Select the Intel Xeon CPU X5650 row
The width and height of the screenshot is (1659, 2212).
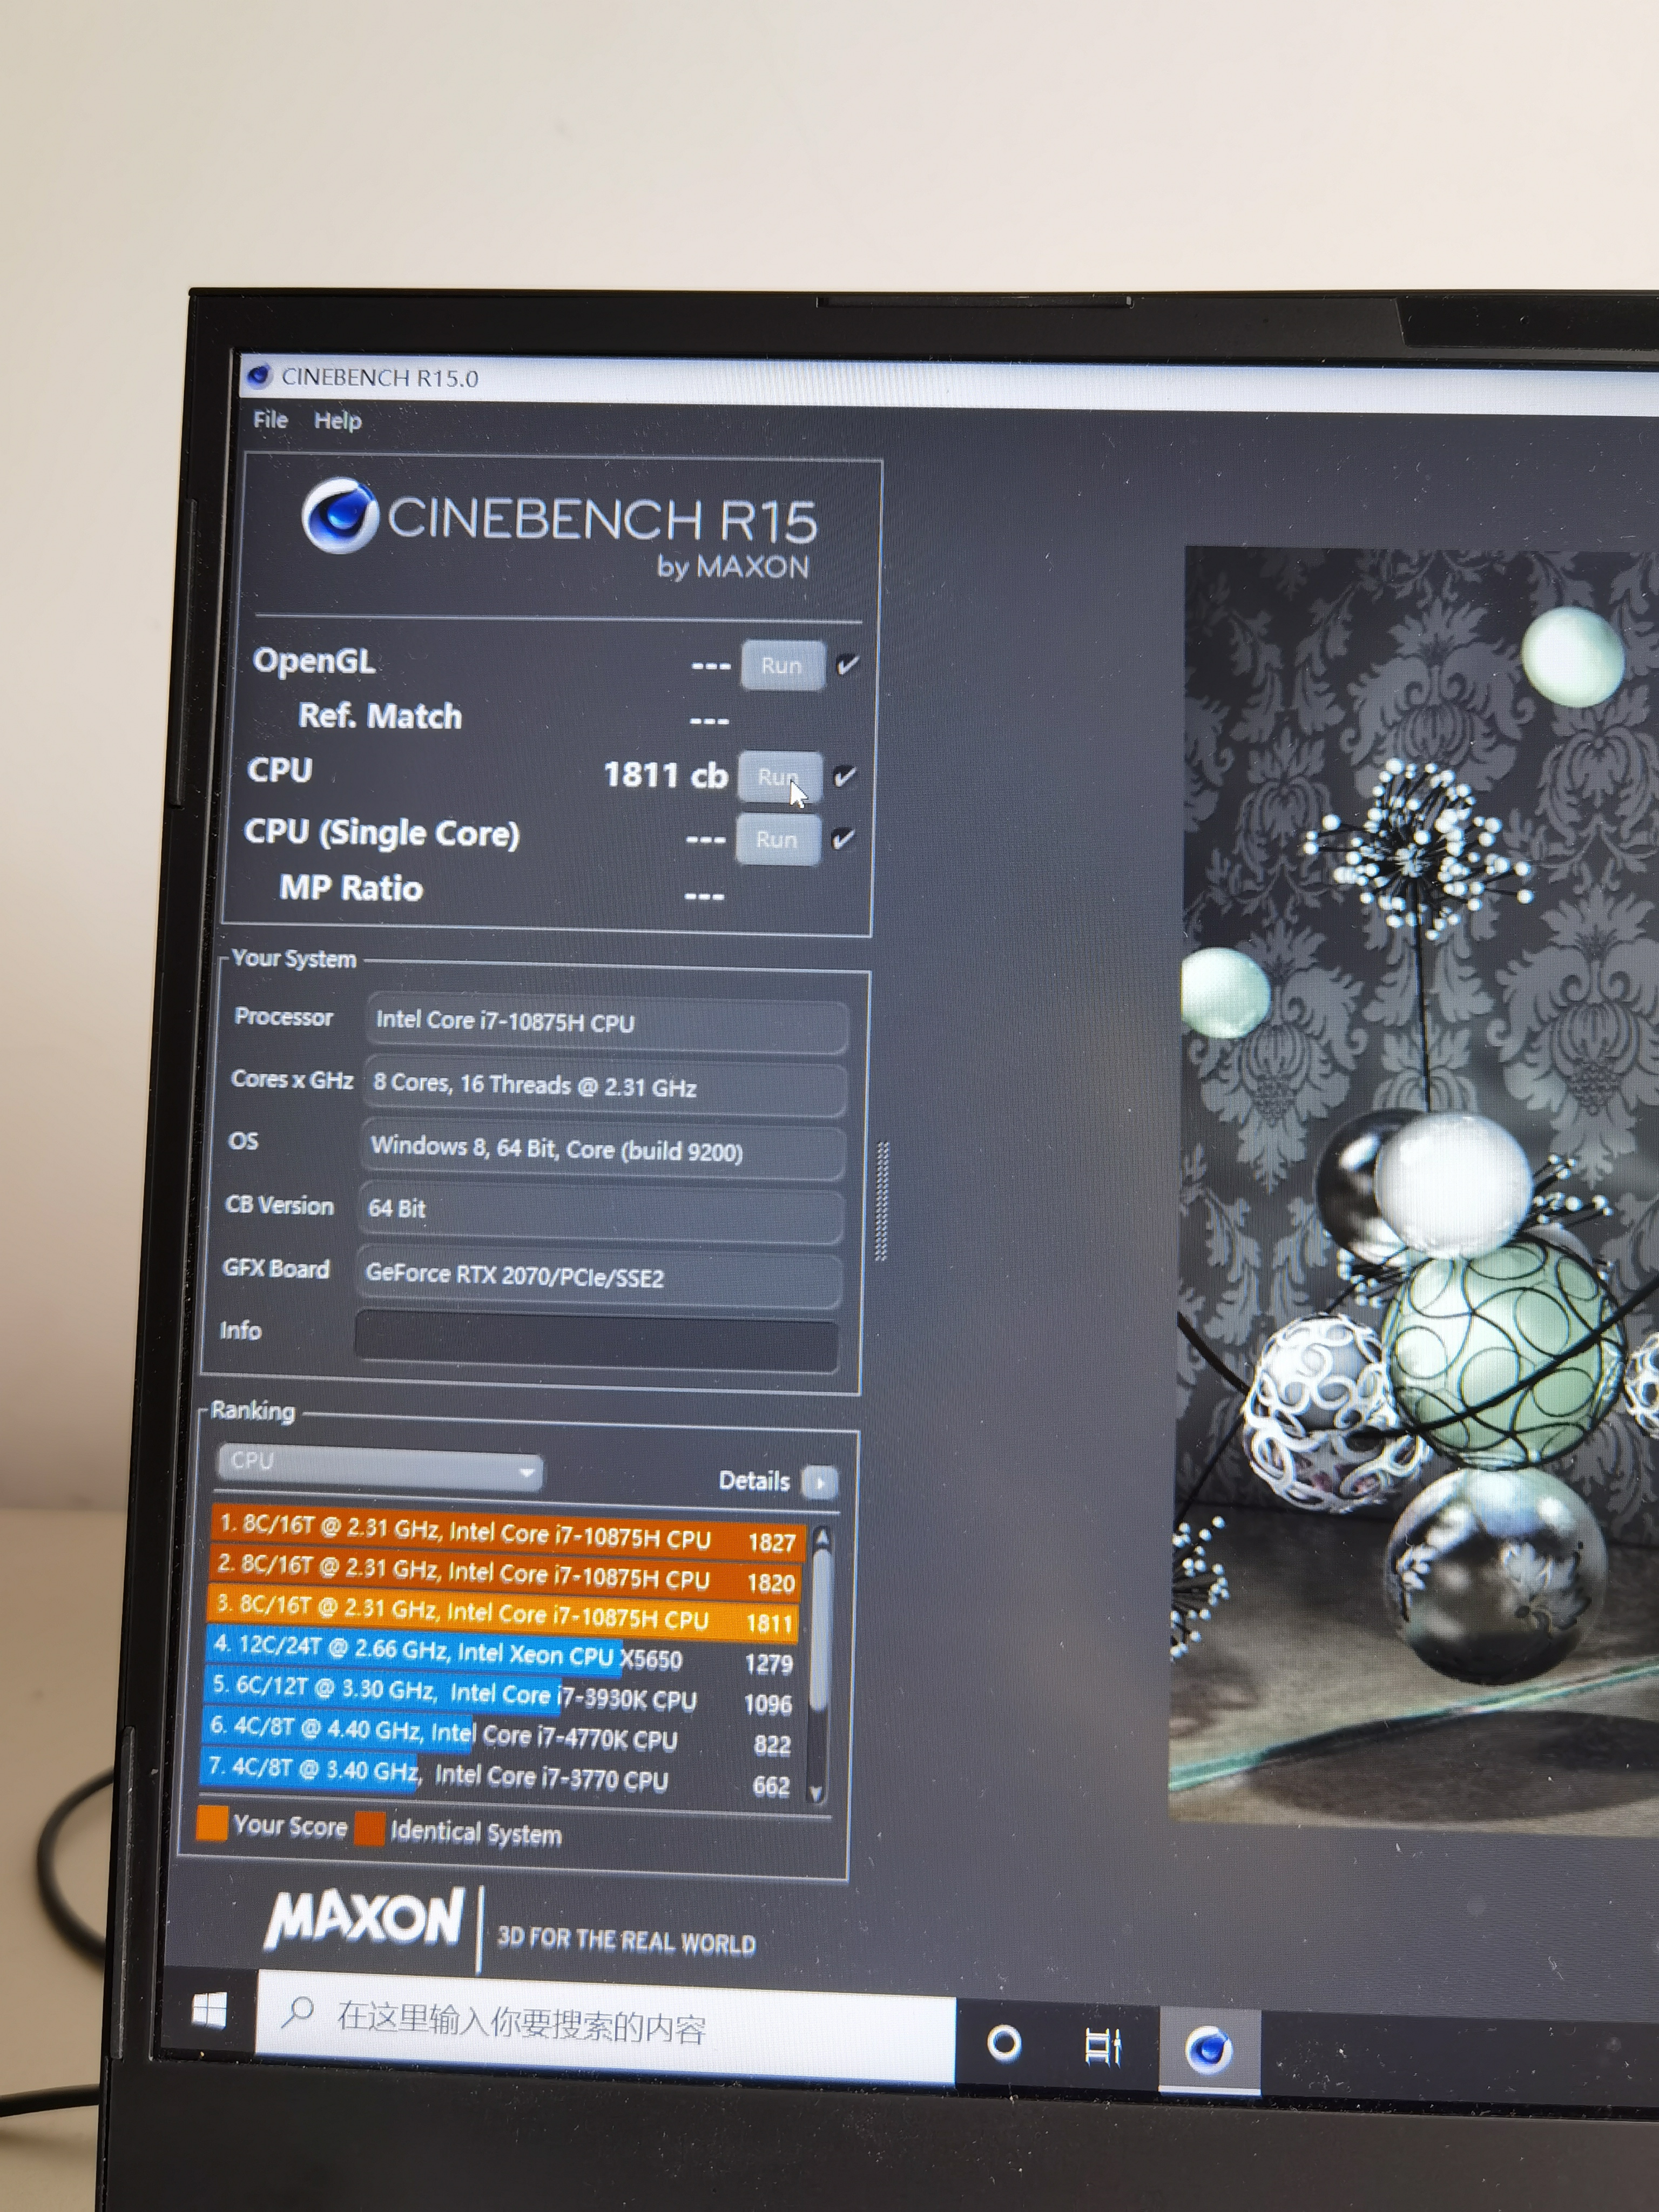(x=502, y=1654)
